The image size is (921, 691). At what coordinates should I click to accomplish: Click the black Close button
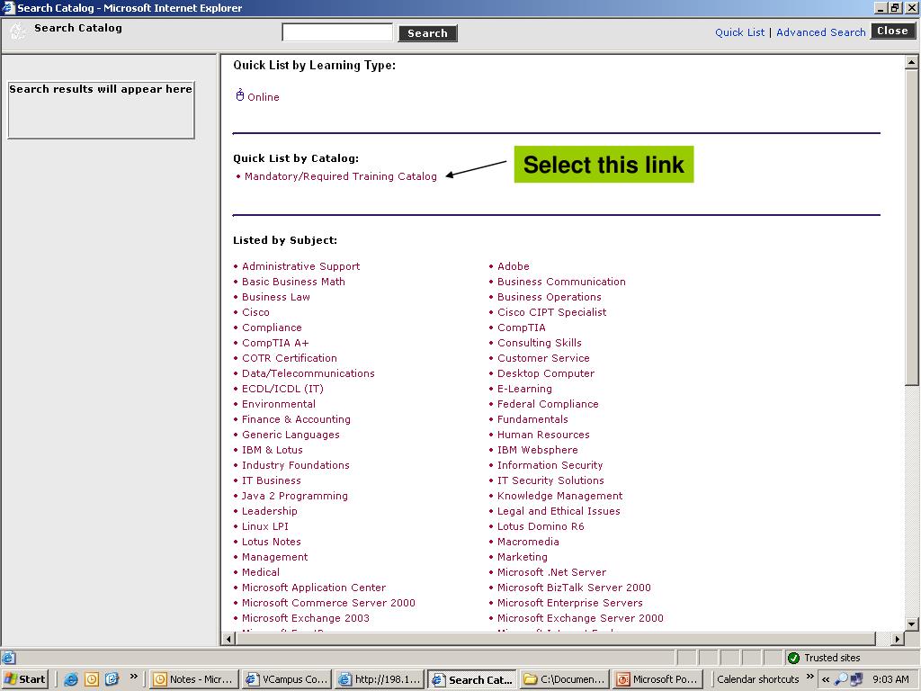point(892,31)
